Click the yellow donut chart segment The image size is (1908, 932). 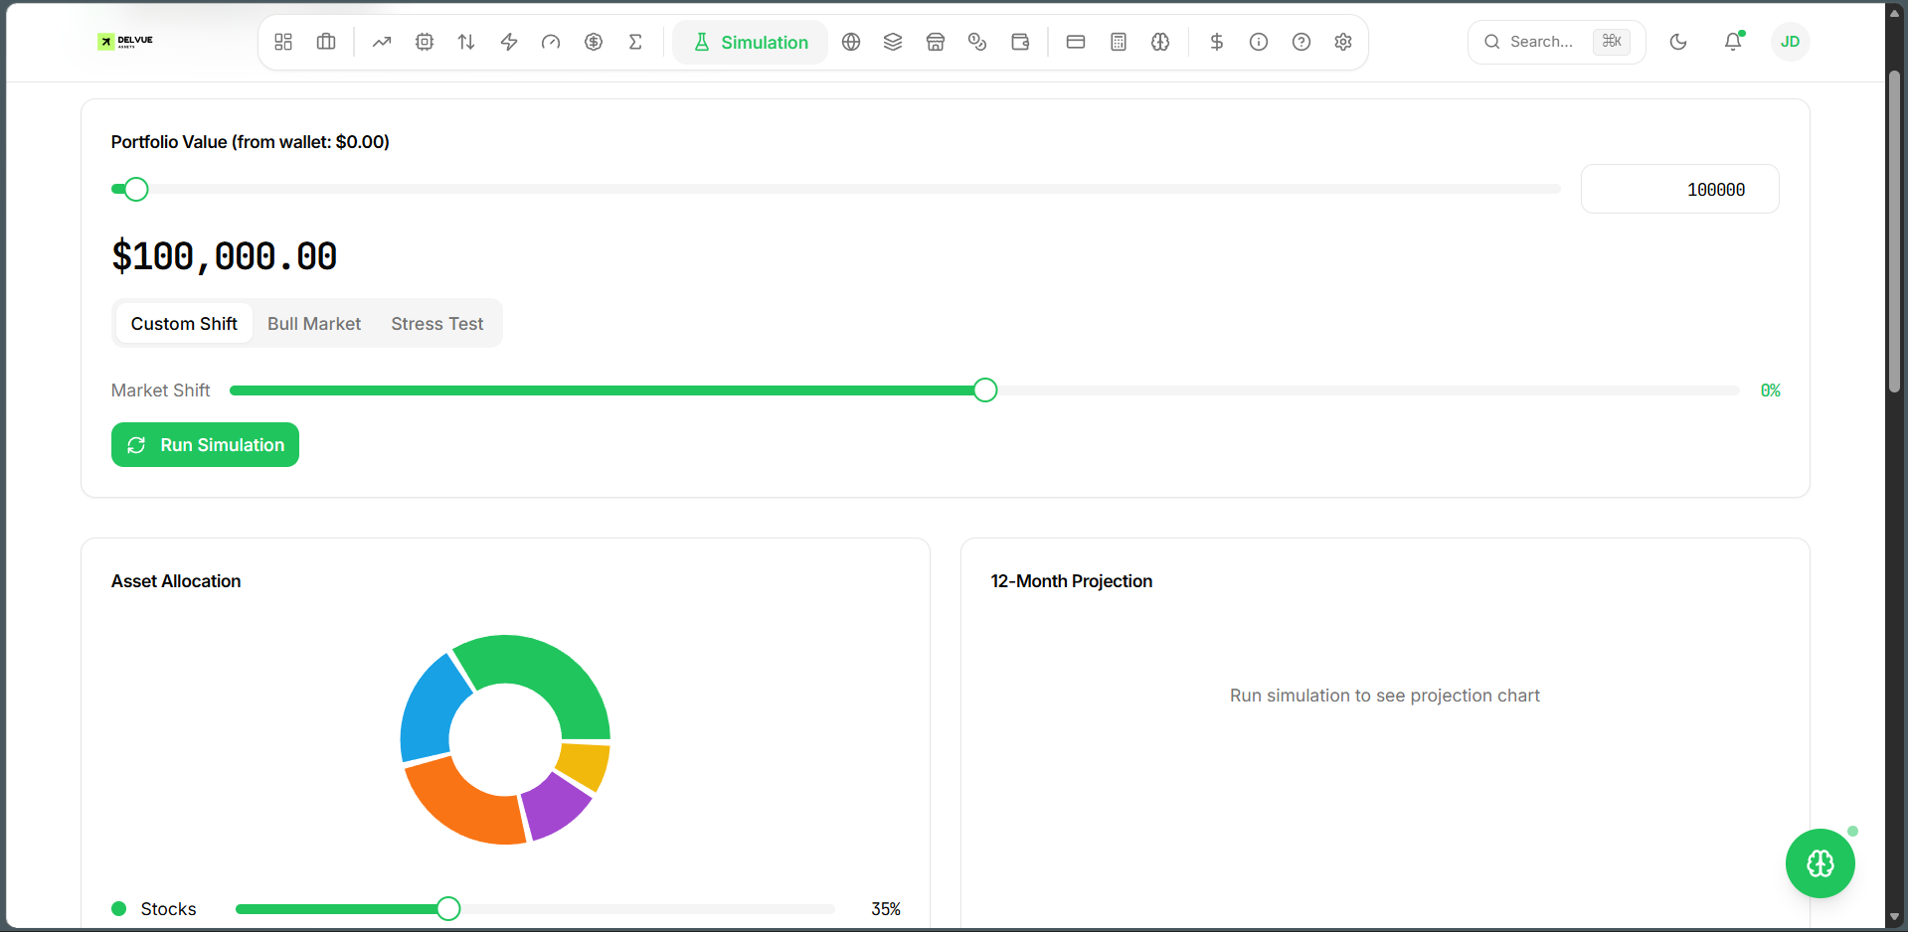pyautogui.click(x=586, y=764)
